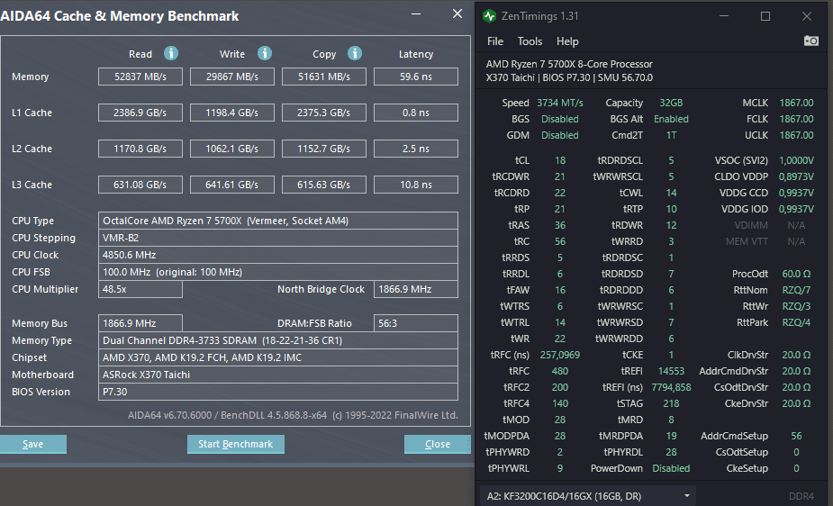The image size is (833, 506).
Task: Click the CPU Type field
Action: click(x=278, y=221)
